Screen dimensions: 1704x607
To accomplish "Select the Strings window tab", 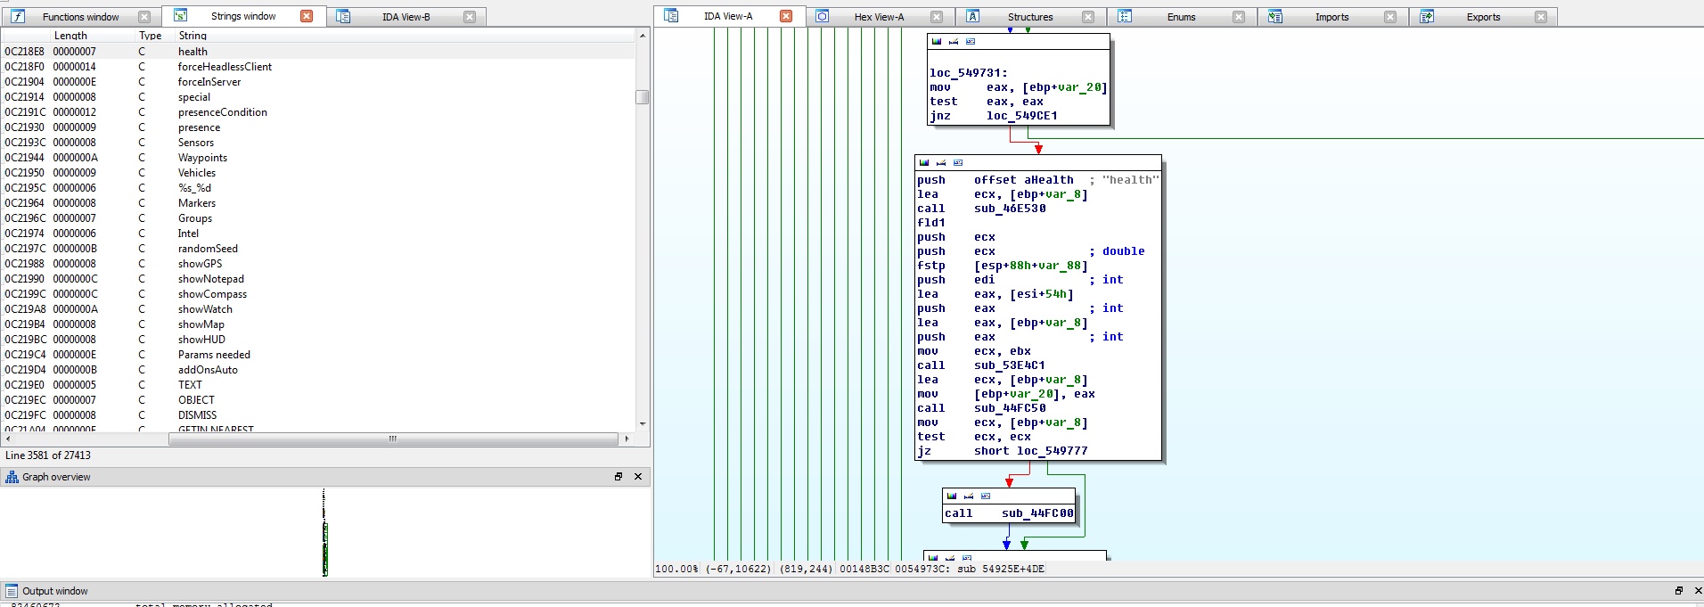I will coord(243,16).
